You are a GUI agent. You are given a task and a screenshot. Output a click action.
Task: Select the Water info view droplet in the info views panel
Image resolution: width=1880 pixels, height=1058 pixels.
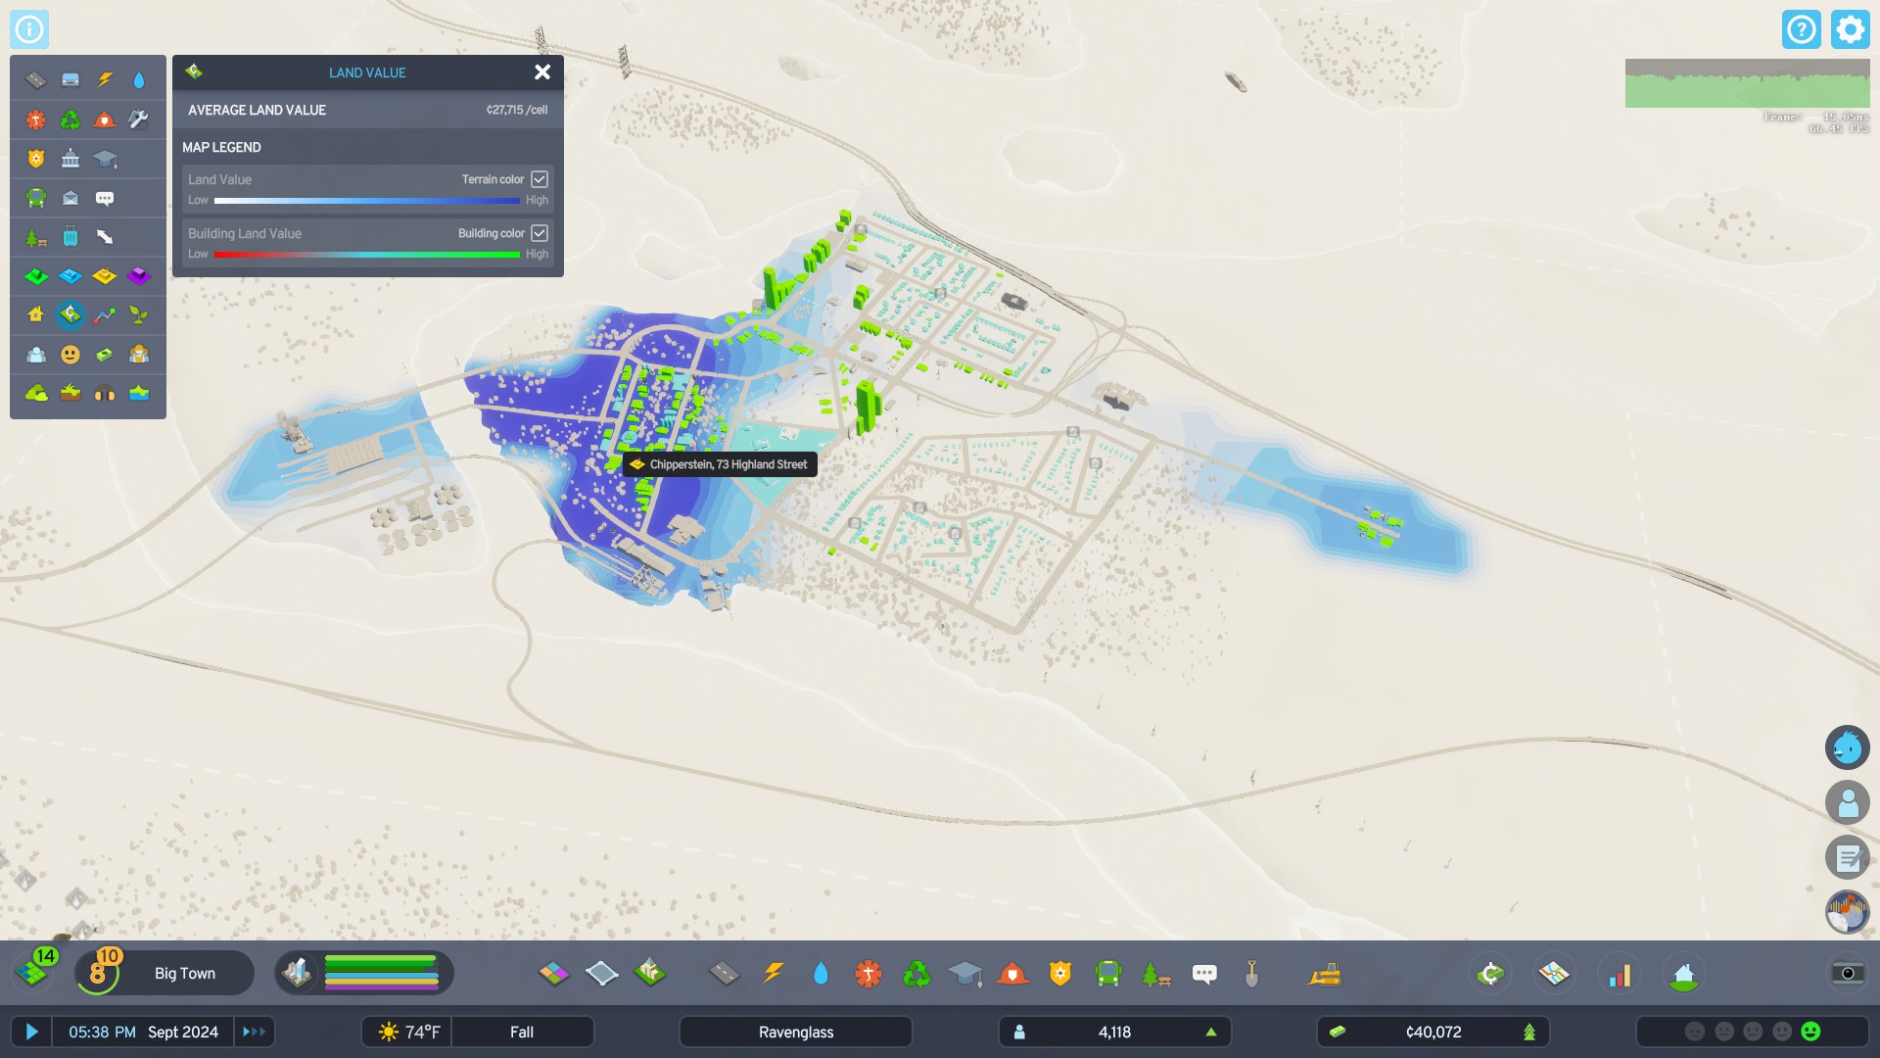tap(139, 80)
